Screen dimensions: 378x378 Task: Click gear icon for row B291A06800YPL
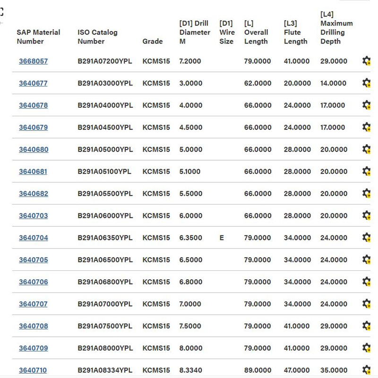366,282
